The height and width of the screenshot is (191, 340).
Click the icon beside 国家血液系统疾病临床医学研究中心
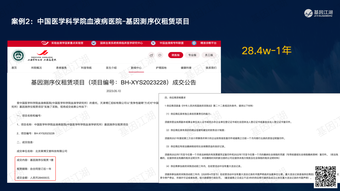pyautogui.click(x=93, y=43)
